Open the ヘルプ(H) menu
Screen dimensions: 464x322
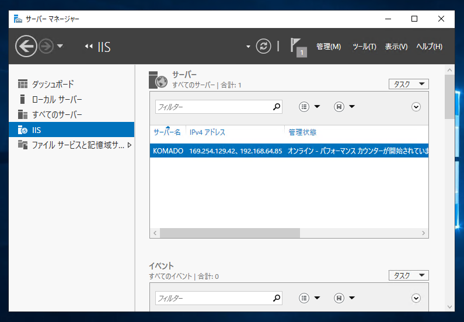(429, 47)
